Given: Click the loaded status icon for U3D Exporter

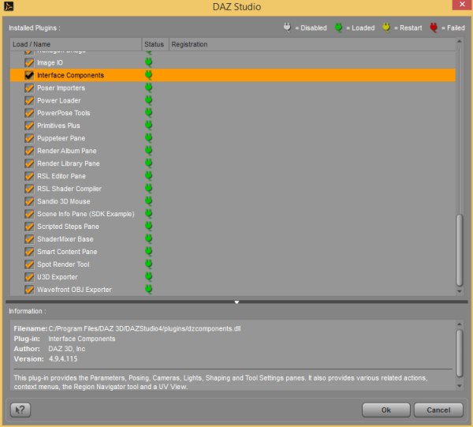Looking at the screenshot, I should click(x=148, y=277).
